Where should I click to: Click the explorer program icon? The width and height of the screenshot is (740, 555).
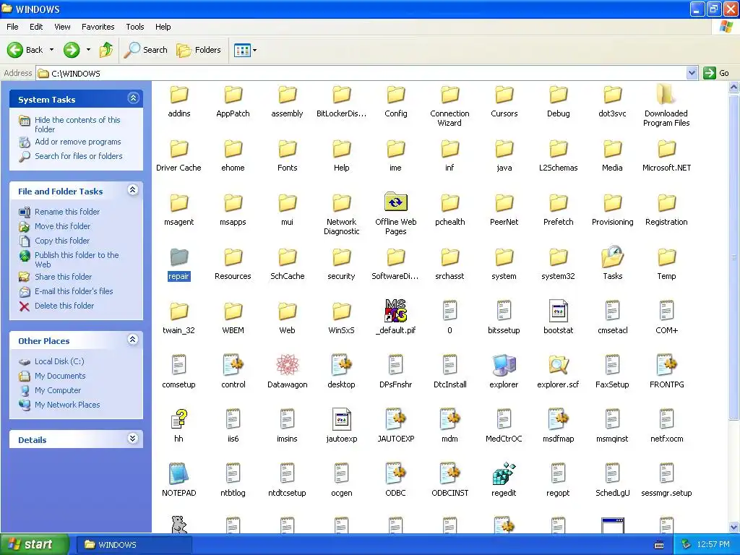(x=504, y=365)
